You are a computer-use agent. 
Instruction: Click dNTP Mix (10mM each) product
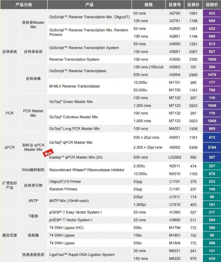pyautogui.click(x=69, y=201)
